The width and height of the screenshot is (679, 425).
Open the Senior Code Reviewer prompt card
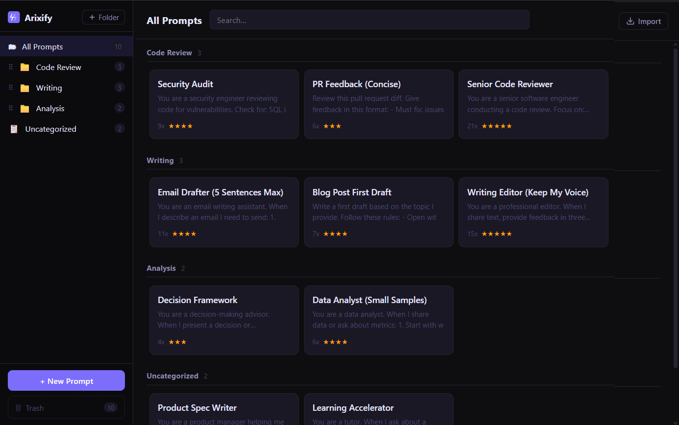(x=533, y=104)
